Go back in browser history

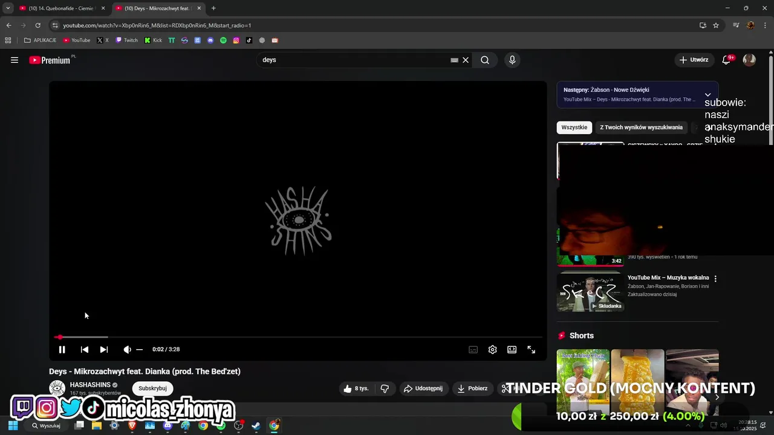[x=8, y=25]
